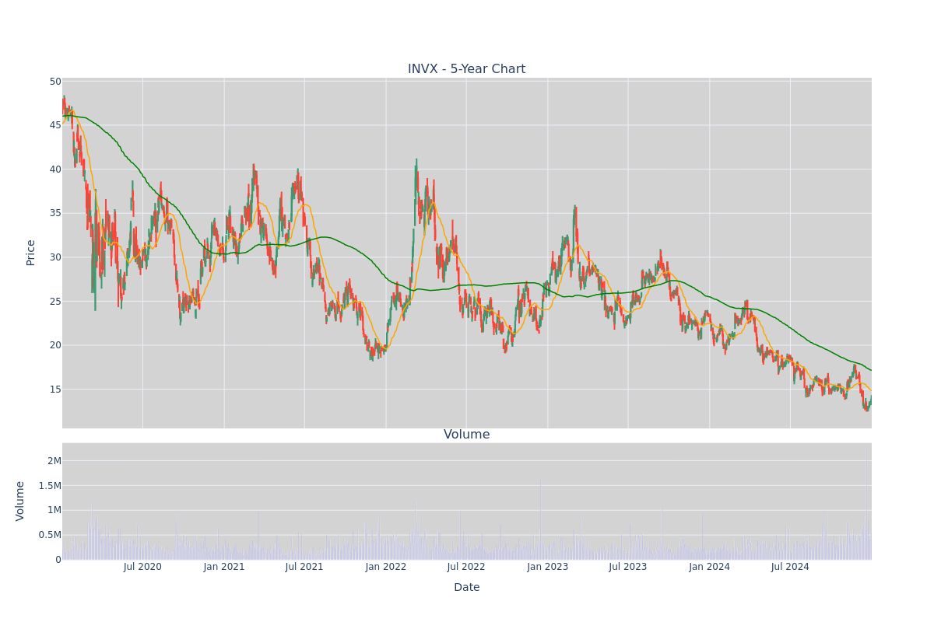Viewport: 934px width, 622px height.
Task: Select the price tick label "25"
Action: coord(55,302)
